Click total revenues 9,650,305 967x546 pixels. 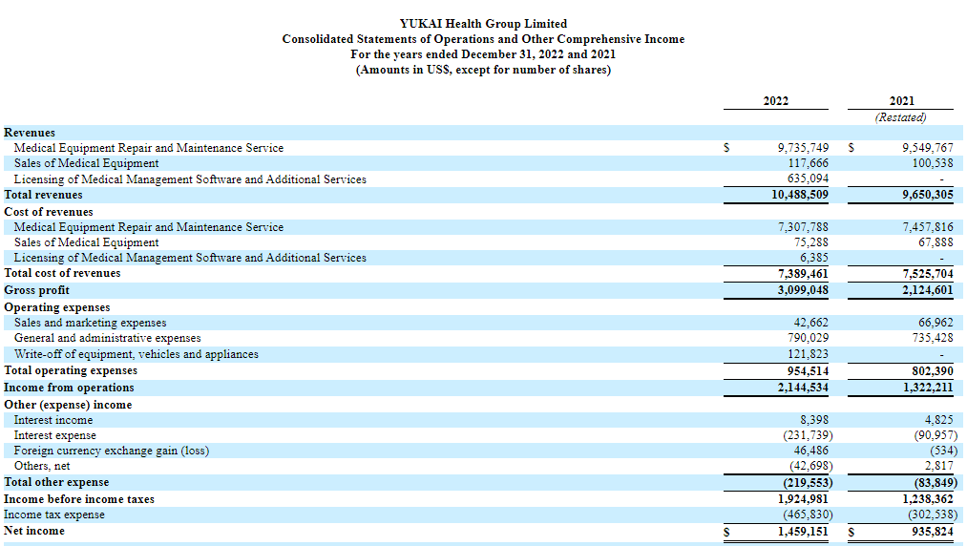[x=927, y=195]
